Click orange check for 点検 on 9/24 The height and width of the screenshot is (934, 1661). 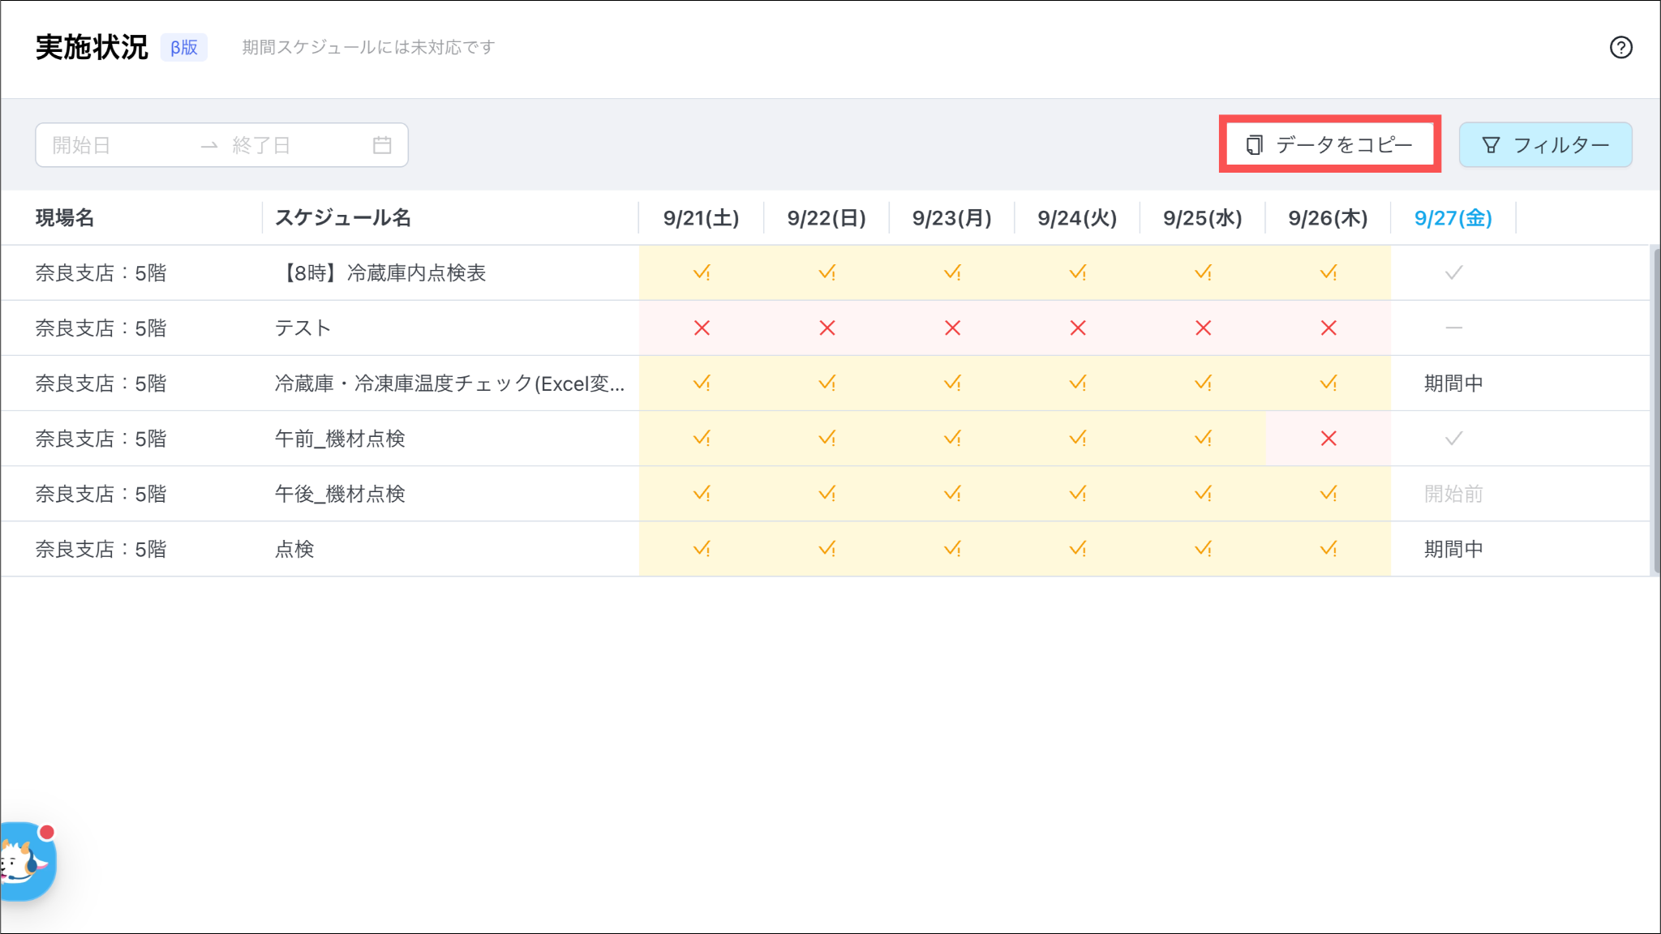coord(1078,549)
